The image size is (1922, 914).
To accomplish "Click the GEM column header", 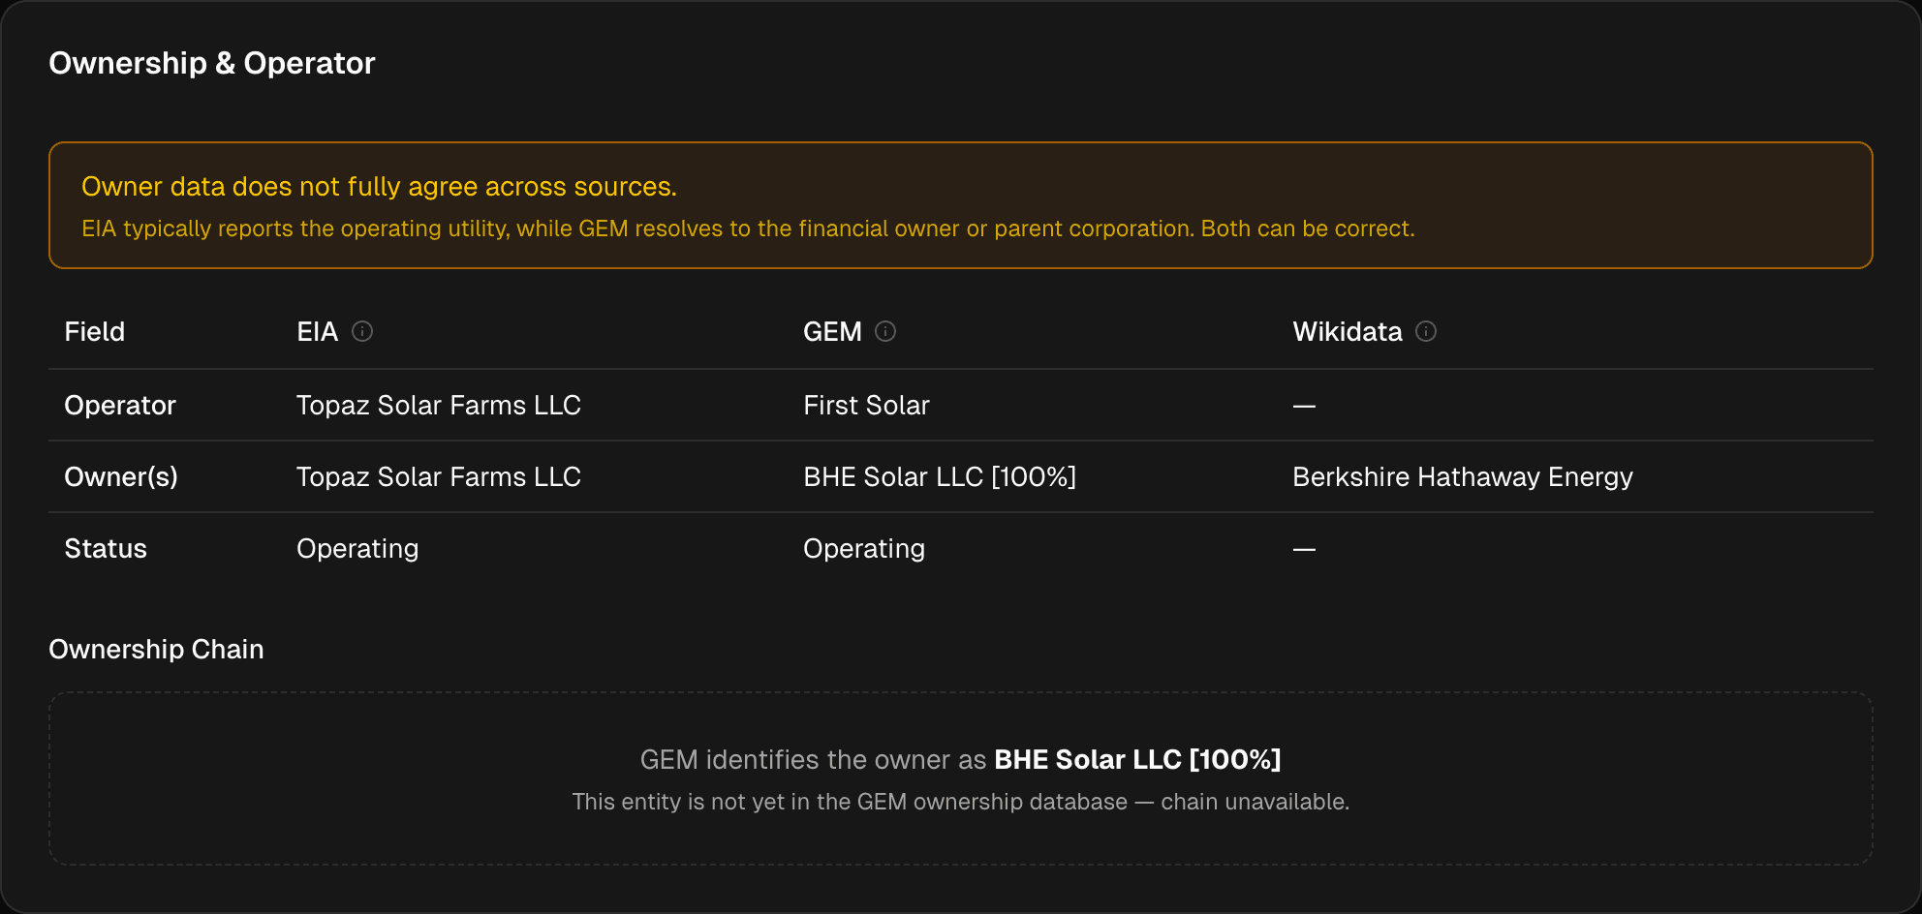I will [x=832, y=331].
